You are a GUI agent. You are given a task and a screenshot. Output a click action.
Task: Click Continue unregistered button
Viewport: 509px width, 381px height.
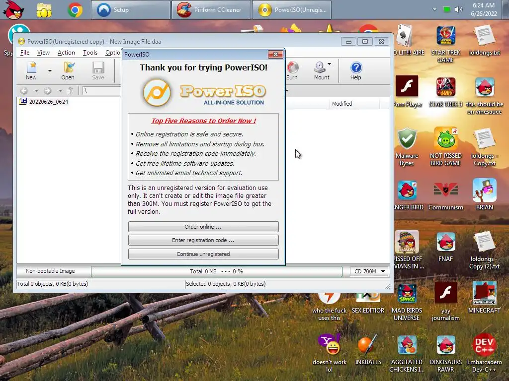tap(203, 254)
